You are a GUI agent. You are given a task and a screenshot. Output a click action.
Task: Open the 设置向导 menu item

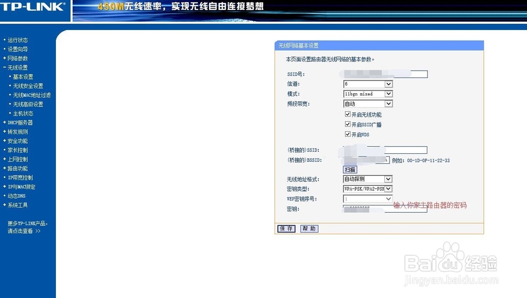pyautogui.click(x=17, y=49)
